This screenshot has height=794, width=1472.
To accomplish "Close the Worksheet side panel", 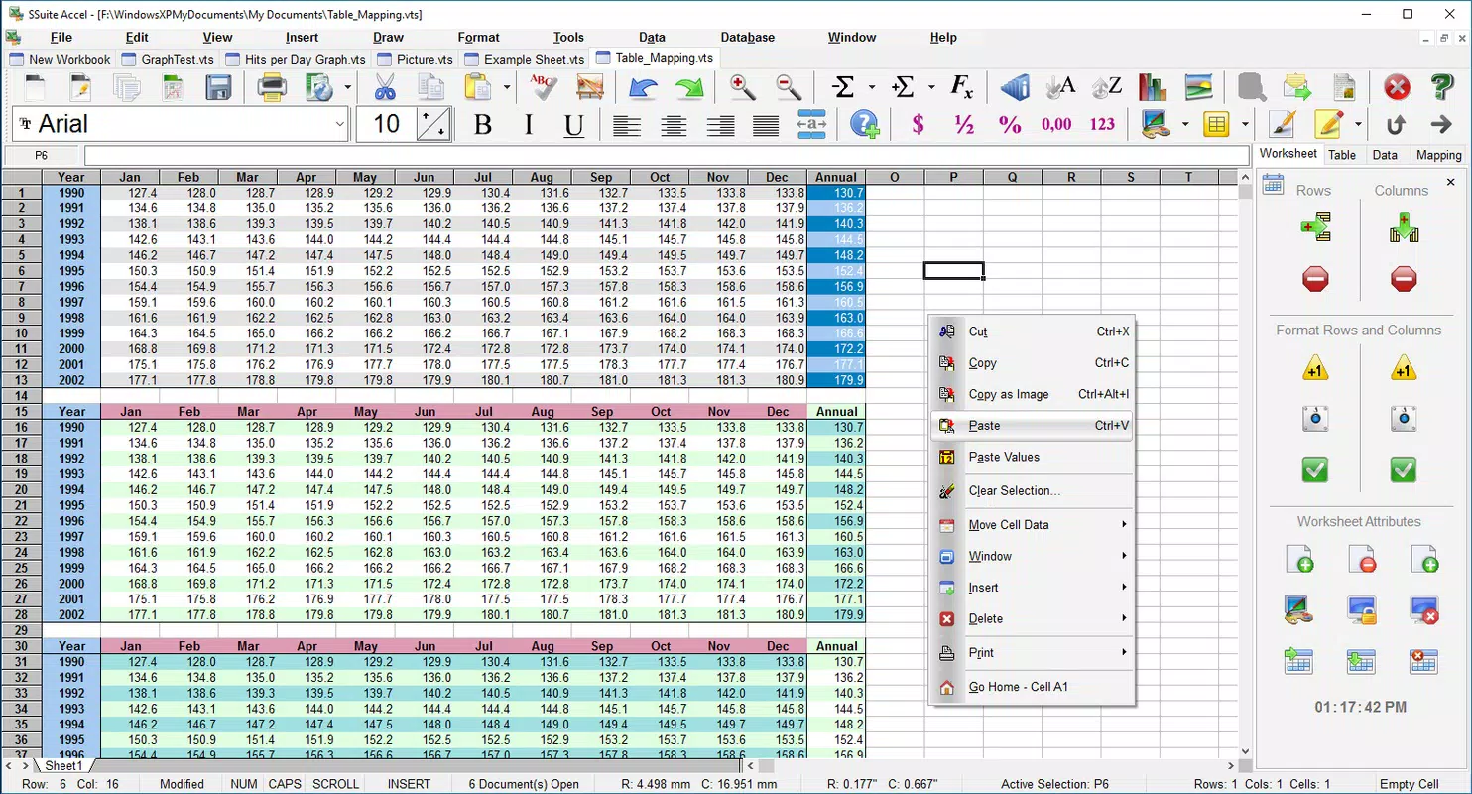I will point(1450,182).
